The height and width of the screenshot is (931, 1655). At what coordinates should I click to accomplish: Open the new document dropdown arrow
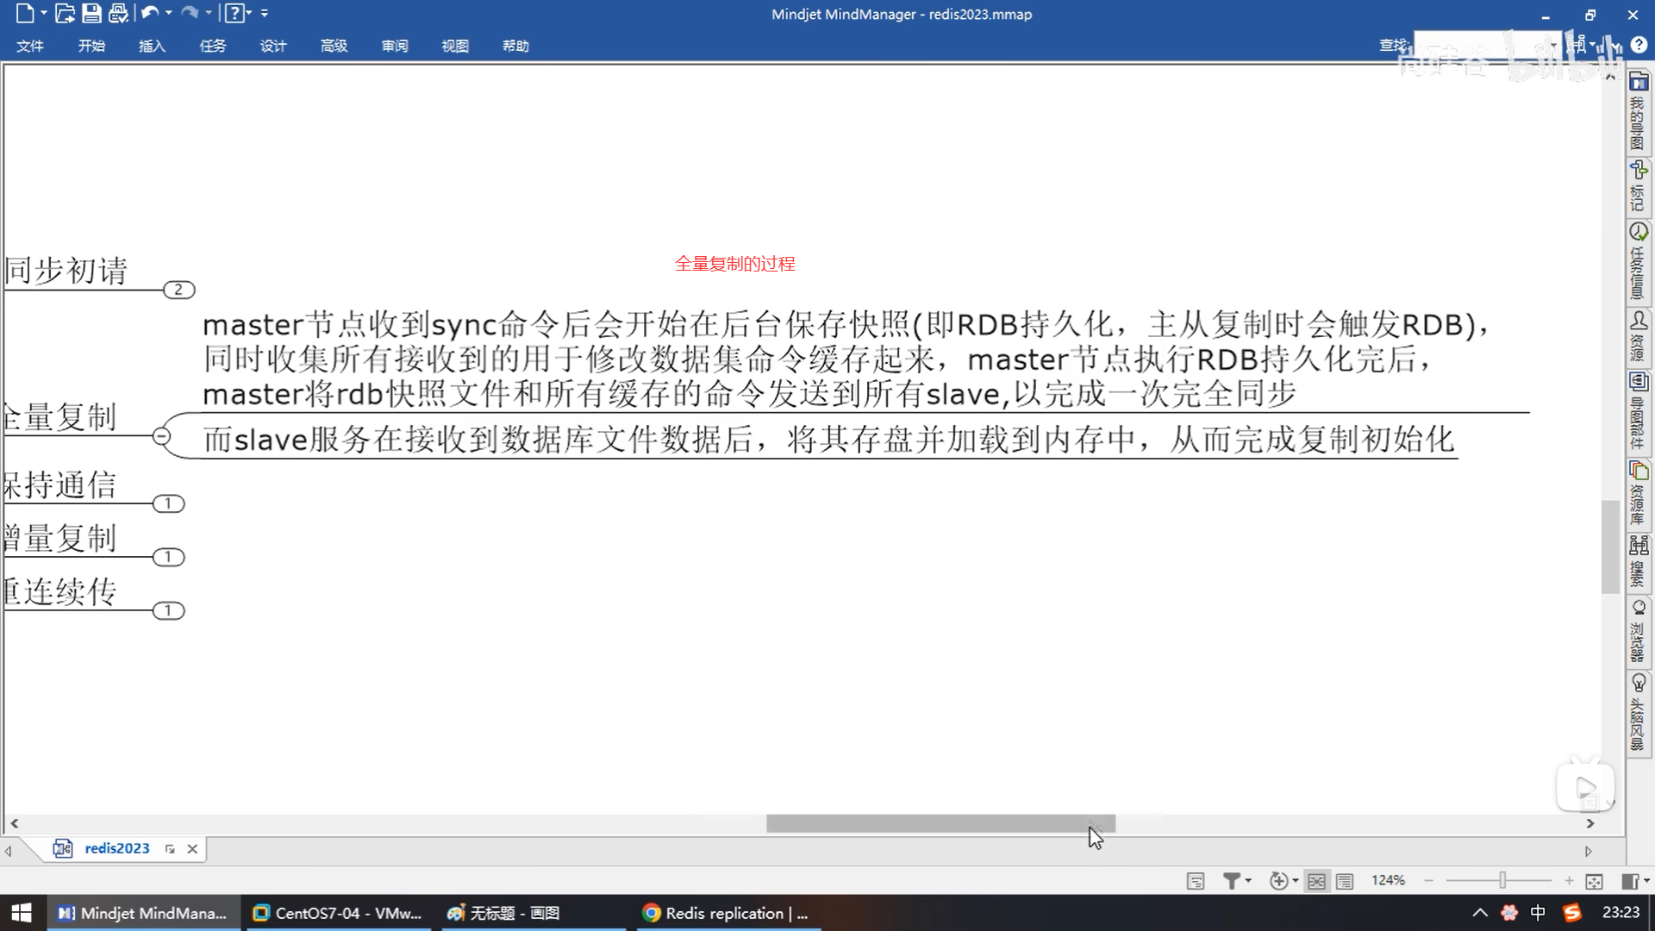click(x=43, y=13)
